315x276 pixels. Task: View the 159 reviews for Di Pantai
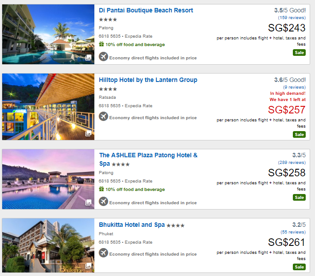(291, 18)
